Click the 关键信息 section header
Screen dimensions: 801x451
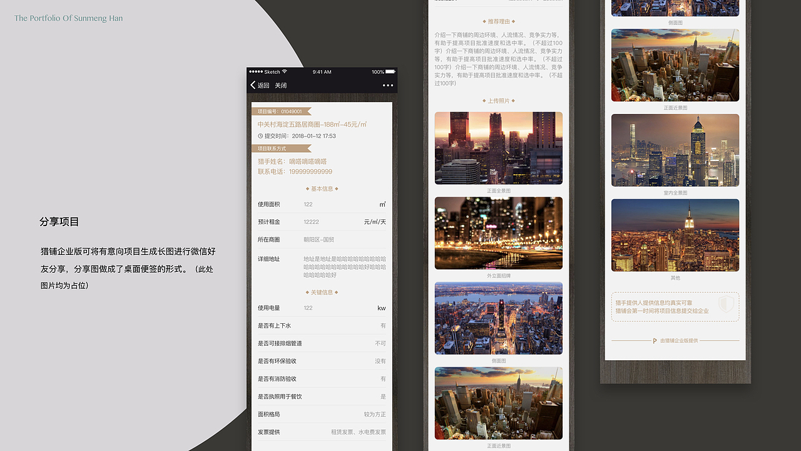click(x=322, y=293)
